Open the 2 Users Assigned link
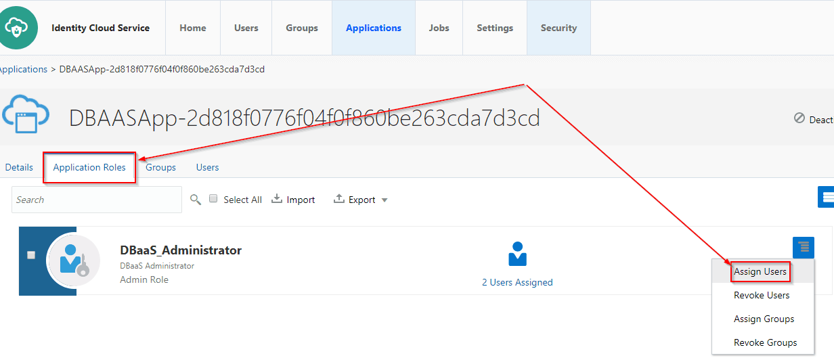The image size is (834, 362). tap(517, 282)
